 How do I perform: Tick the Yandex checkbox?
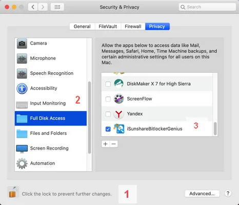pos(108,114)
